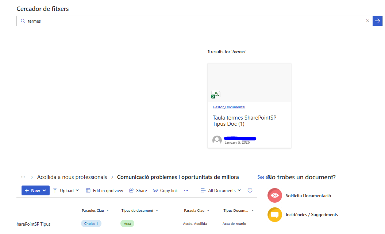Open Tipus Docum... column header menu
Image resolution: width=385 pixels, height=234 pixels.
(239, 210)
